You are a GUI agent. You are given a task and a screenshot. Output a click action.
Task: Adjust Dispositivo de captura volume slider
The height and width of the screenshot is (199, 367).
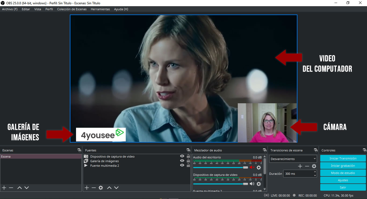tap(221, 184)
